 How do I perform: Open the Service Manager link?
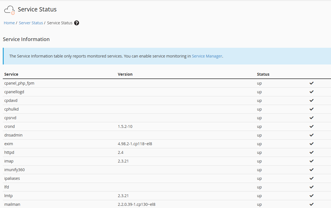click(x=207, y=56)
